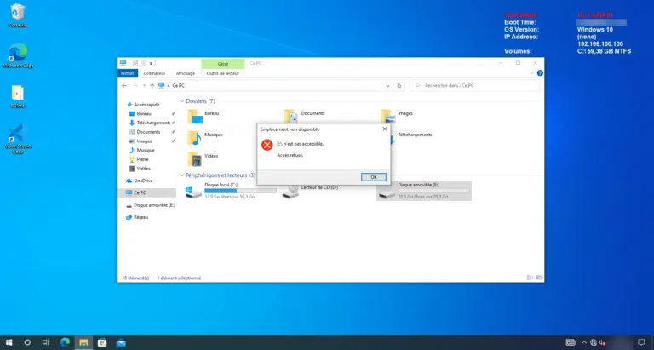Open the Outils de lecteur tab

[223, 73]
